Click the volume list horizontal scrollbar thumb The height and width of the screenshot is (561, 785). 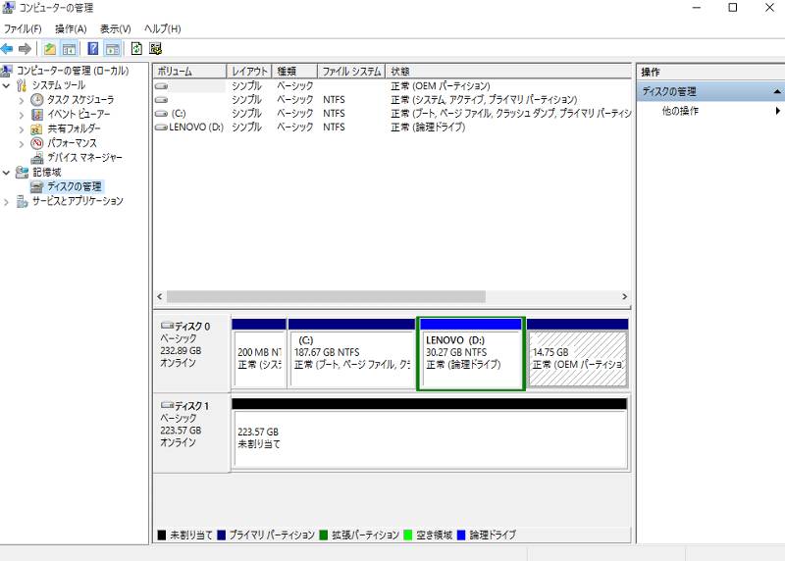[326, 297]
